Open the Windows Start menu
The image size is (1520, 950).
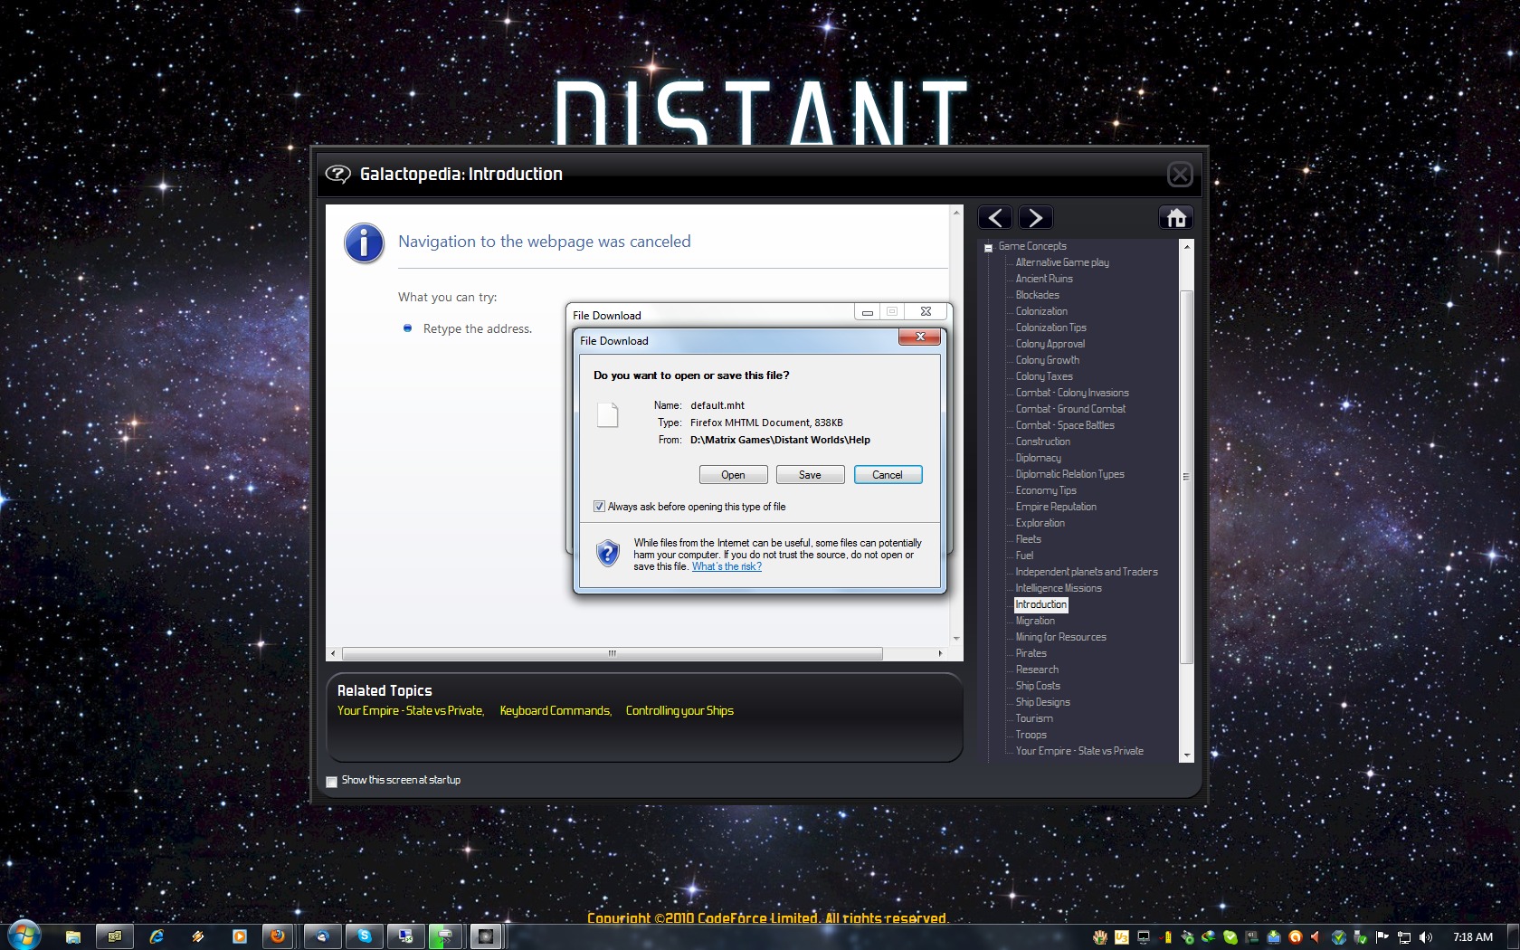(24, 935)
